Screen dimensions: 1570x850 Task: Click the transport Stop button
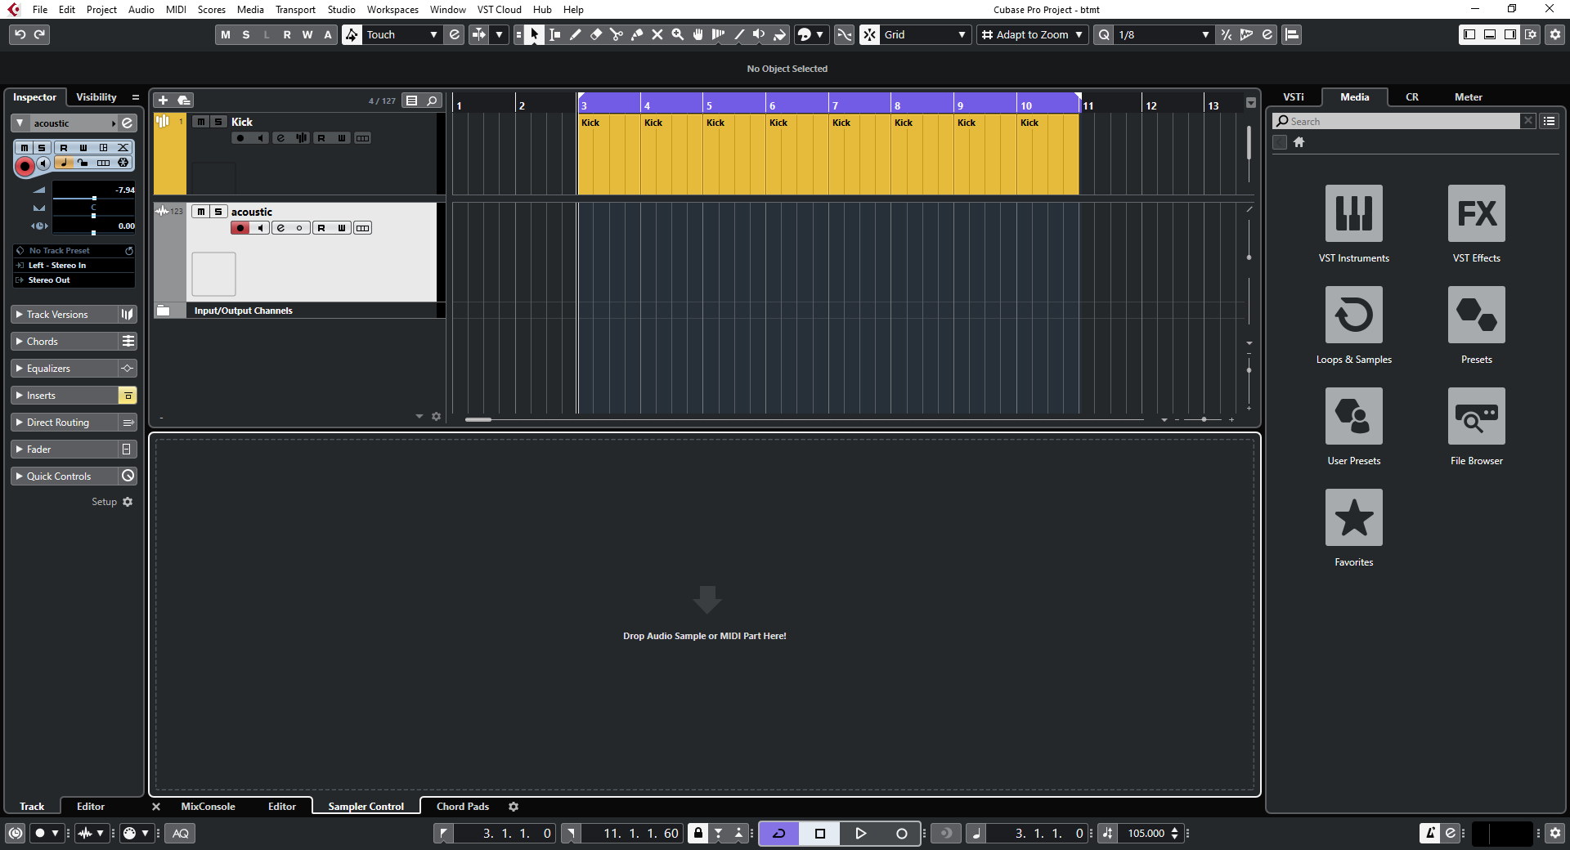point(820,834)
